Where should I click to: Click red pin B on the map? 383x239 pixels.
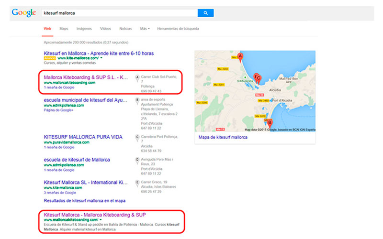270,123
